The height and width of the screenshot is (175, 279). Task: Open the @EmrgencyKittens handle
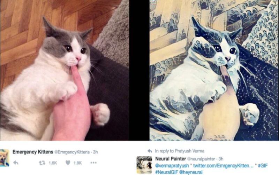(72, 152)
